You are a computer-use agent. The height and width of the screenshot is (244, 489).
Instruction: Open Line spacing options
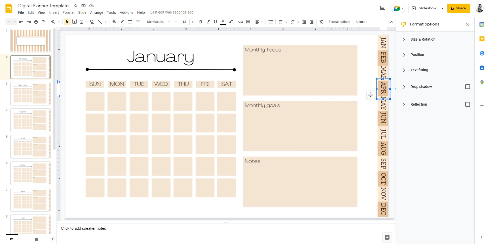271,22
